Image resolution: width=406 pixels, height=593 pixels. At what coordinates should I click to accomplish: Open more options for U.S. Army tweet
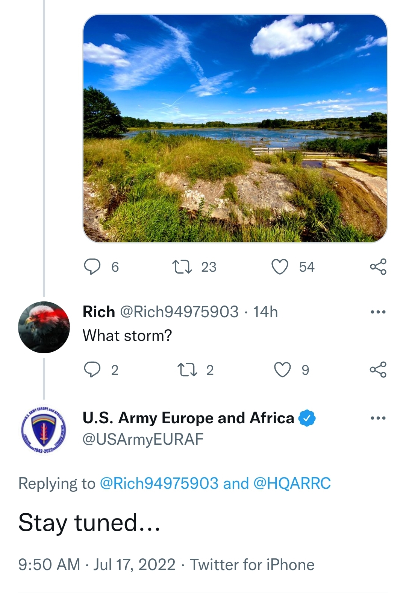(378, 418)
